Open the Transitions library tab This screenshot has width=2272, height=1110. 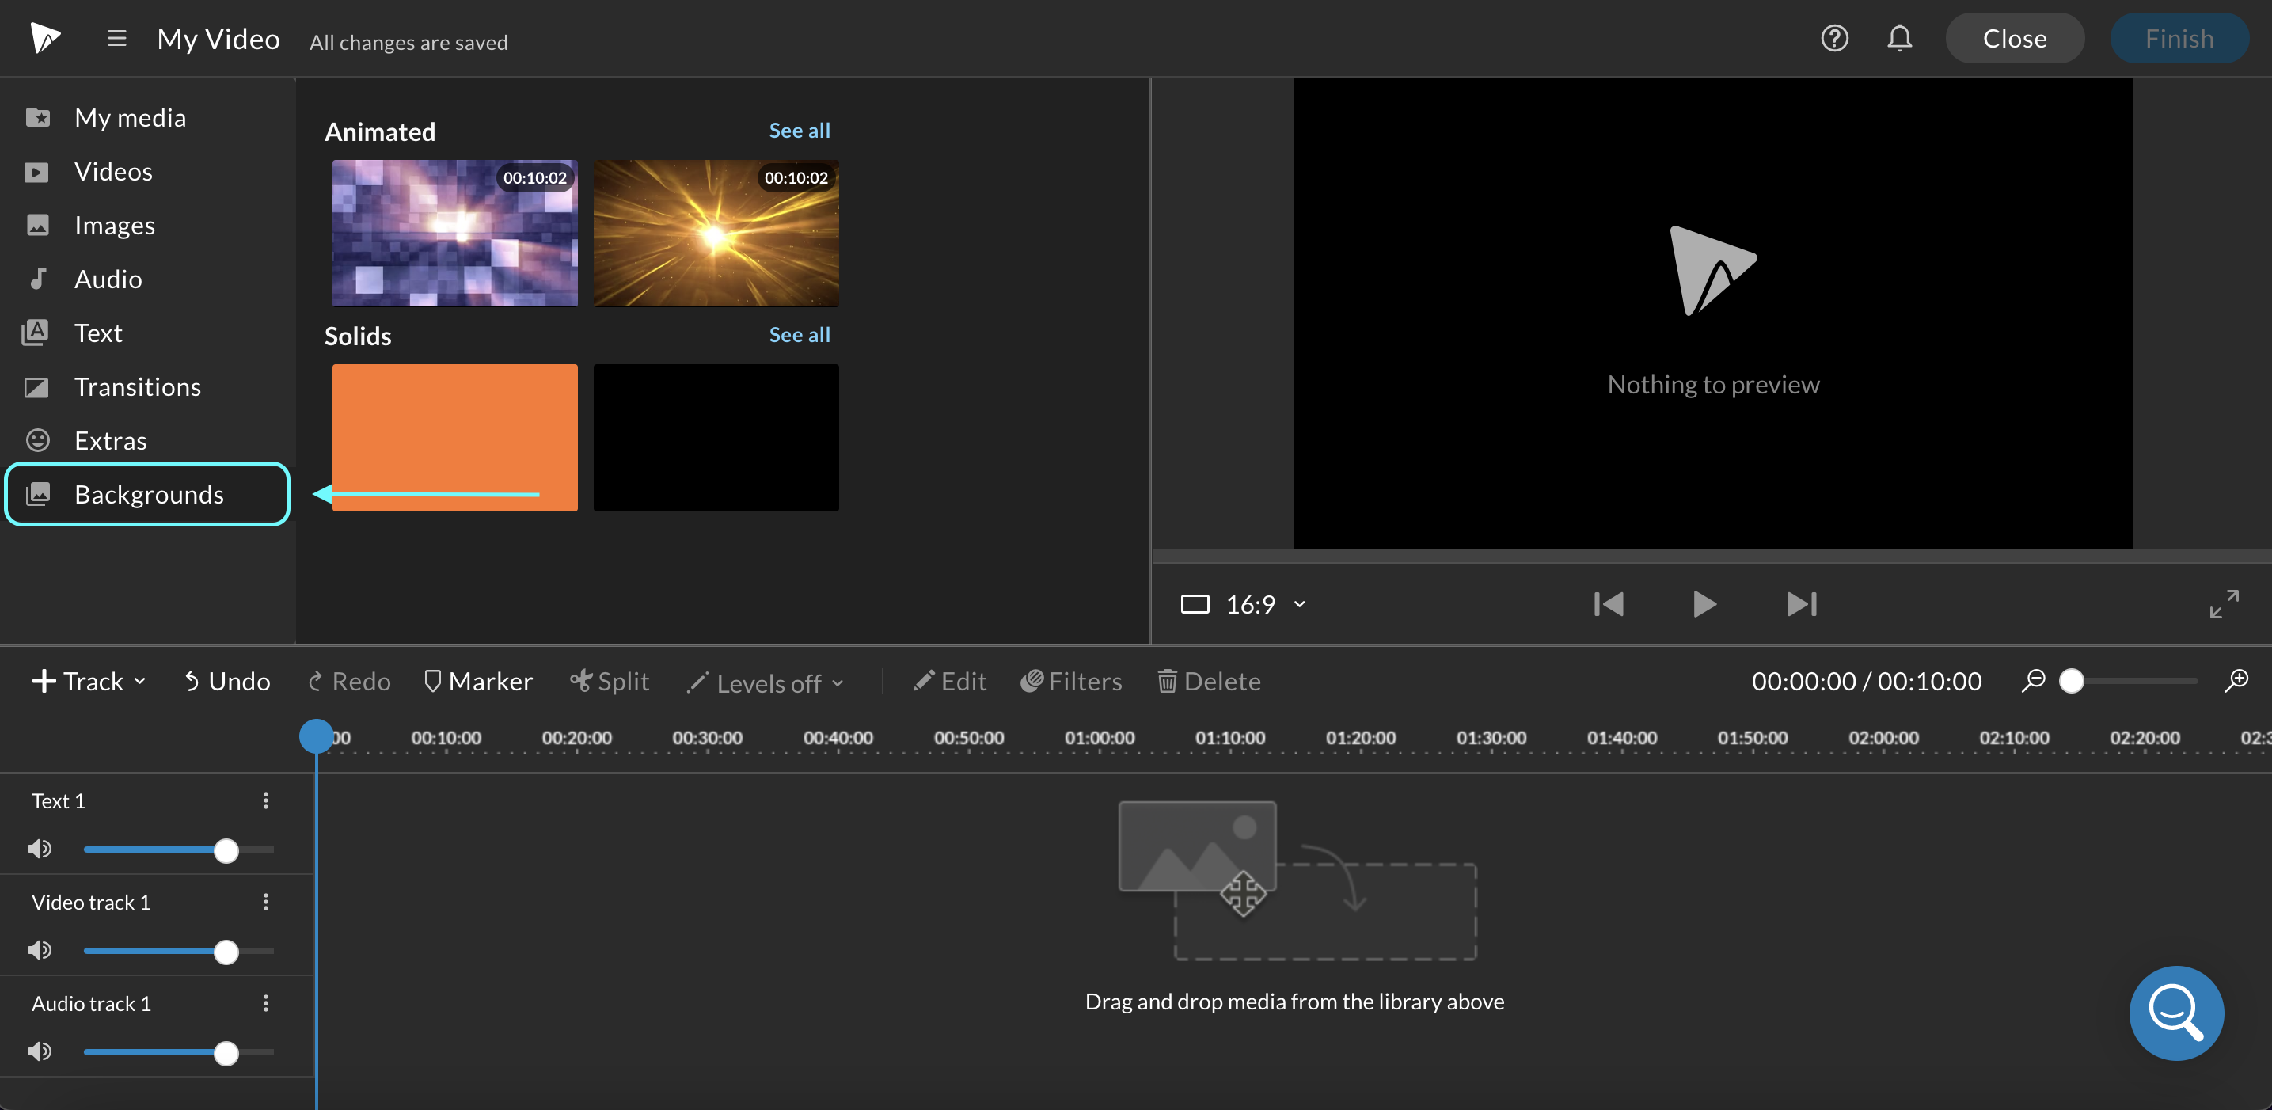138,386
